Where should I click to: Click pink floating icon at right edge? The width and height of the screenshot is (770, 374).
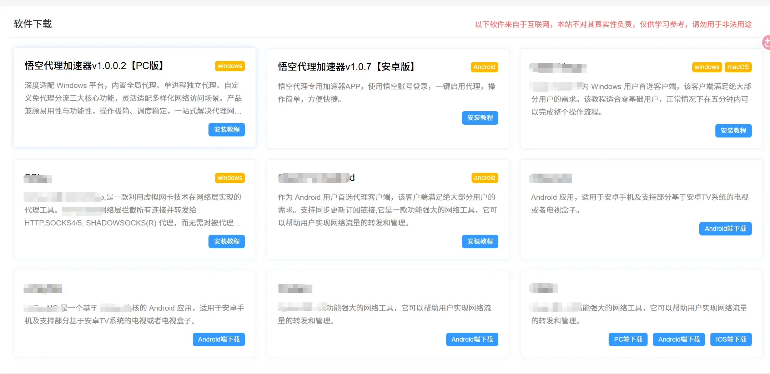[x=766, y=42]
